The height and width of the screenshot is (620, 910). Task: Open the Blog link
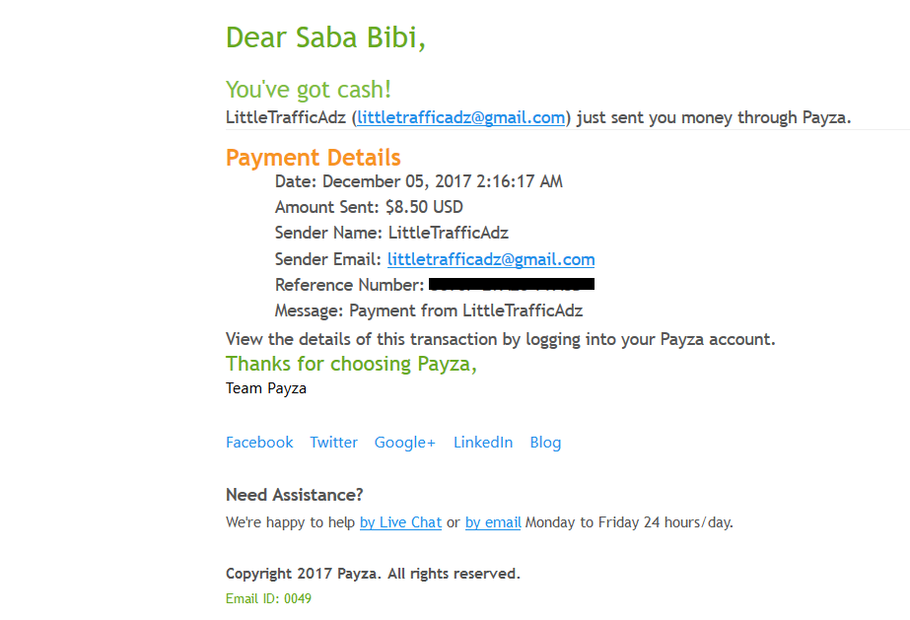pyautogui.click(x=545, y=443)
